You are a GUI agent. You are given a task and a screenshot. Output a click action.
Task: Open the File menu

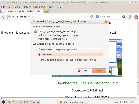pos(3,7)
